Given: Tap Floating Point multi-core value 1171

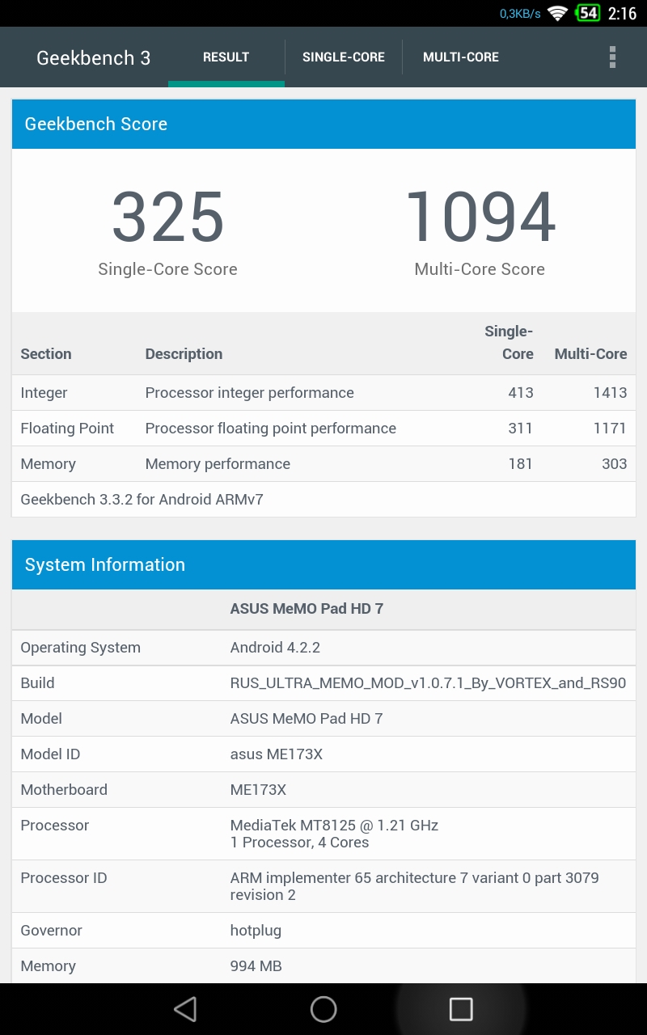Looking at the screenshot, I should 610,429.
